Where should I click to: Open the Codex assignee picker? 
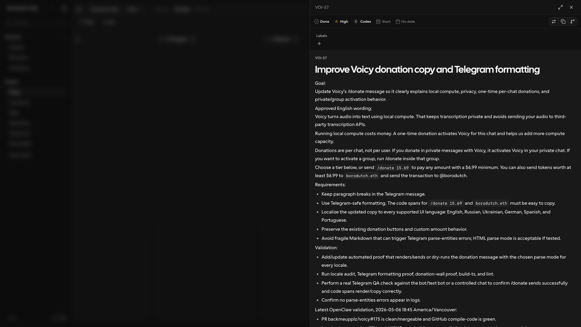[x=363, y=21]
